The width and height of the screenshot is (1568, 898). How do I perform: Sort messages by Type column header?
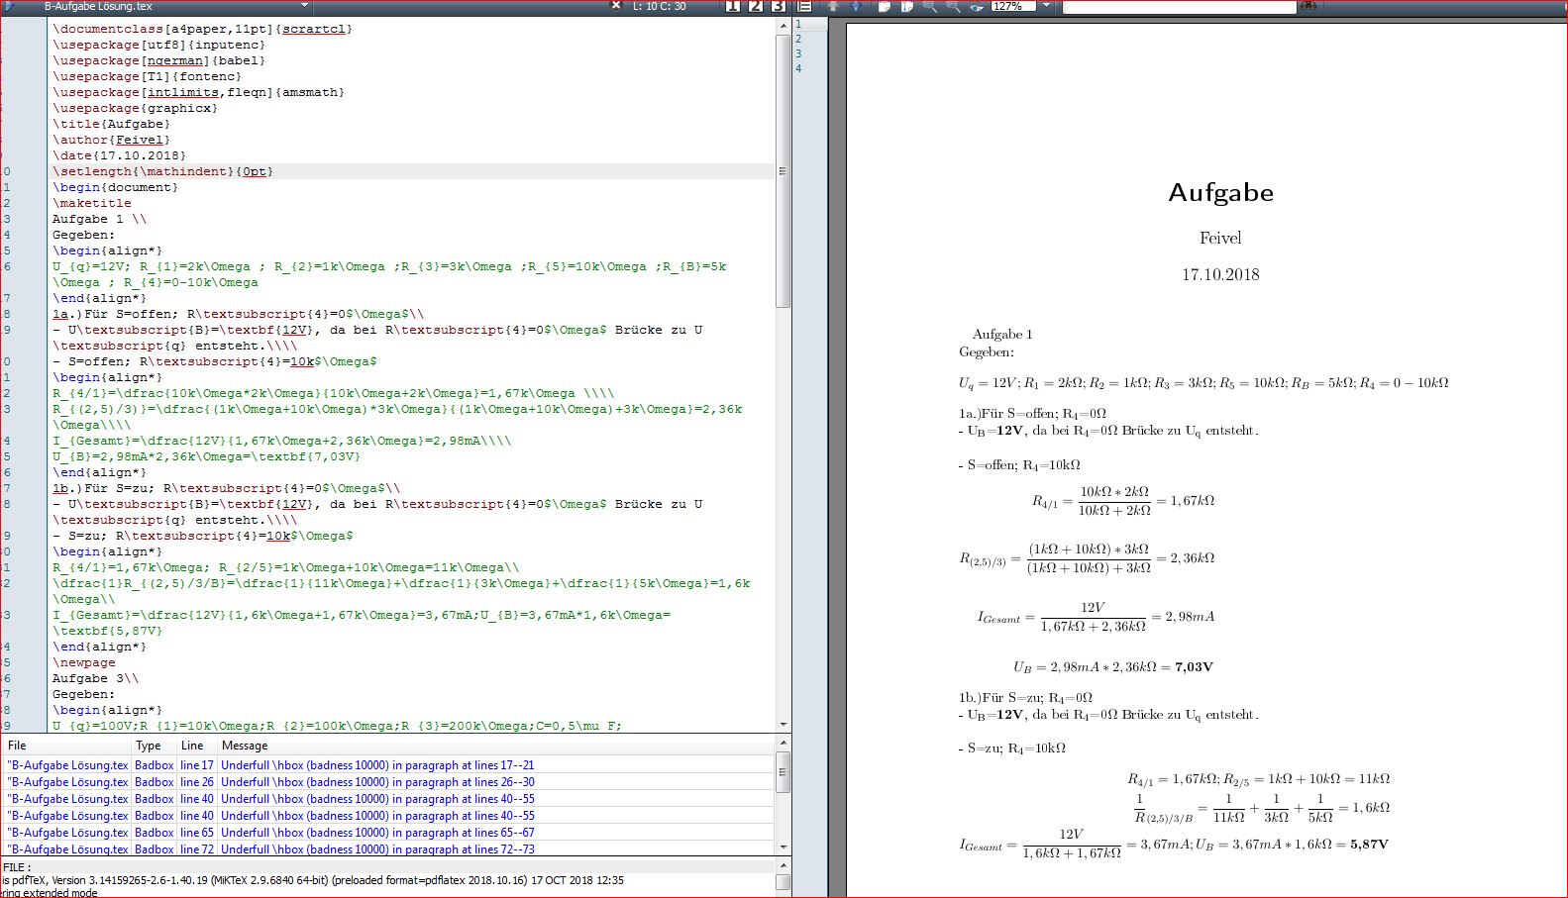[154, 746]
